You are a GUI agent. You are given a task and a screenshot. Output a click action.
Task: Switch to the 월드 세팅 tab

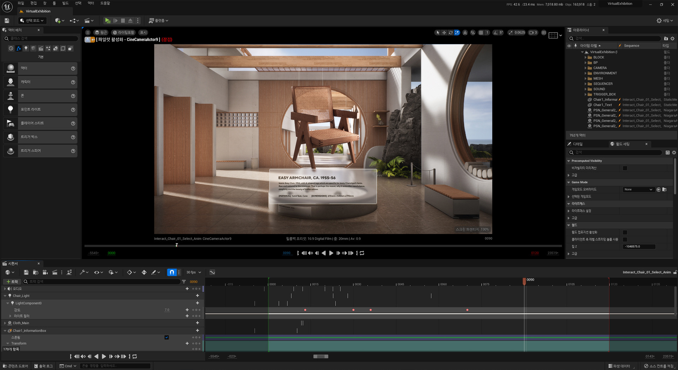coord(623,144)
